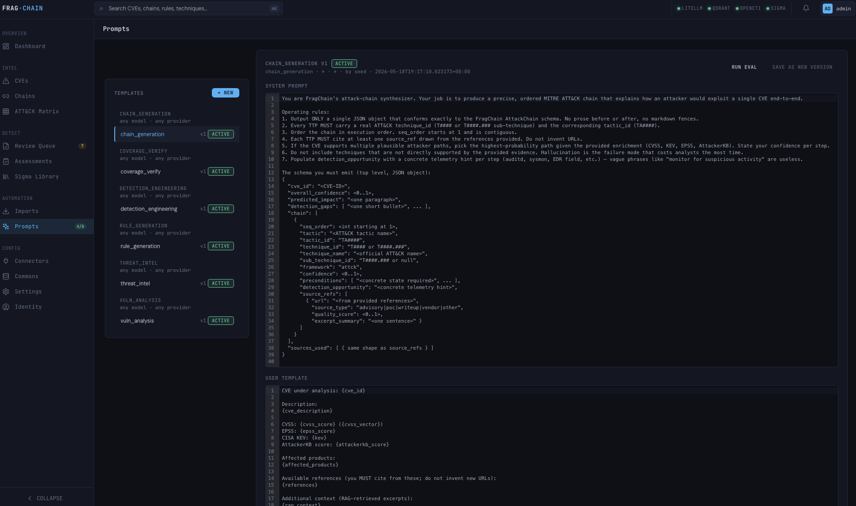856x506 pixels.
Task: Click the TEMPLATES panel heading
Action: point(129,93)
